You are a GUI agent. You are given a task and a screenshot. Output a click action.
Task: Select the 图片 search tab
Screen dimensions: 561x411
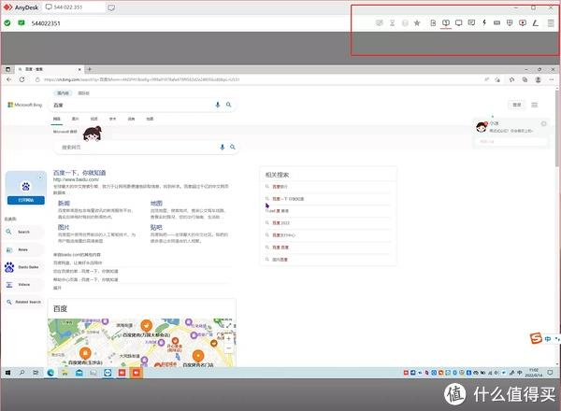tap(75, 119)
